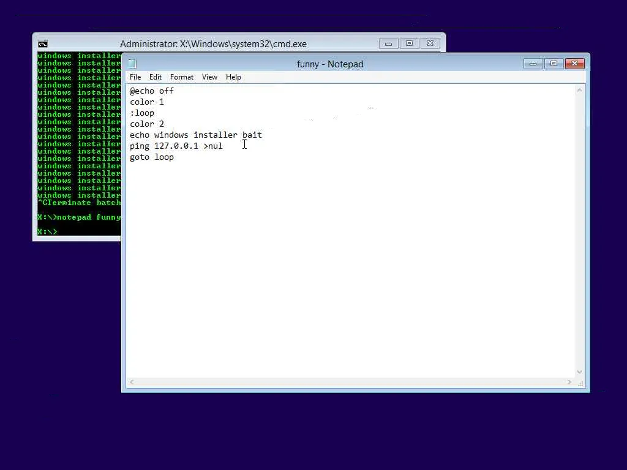
Task: Place cursor on '@echo off' line
Action: (x=152, y=91)
